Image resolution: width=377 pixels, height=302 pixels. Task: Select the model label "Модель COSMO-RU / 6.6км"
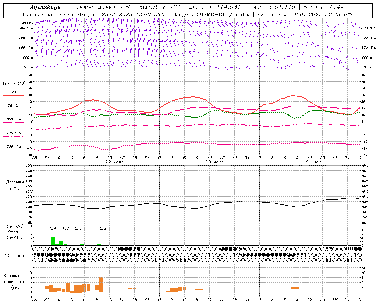(212, 14)
